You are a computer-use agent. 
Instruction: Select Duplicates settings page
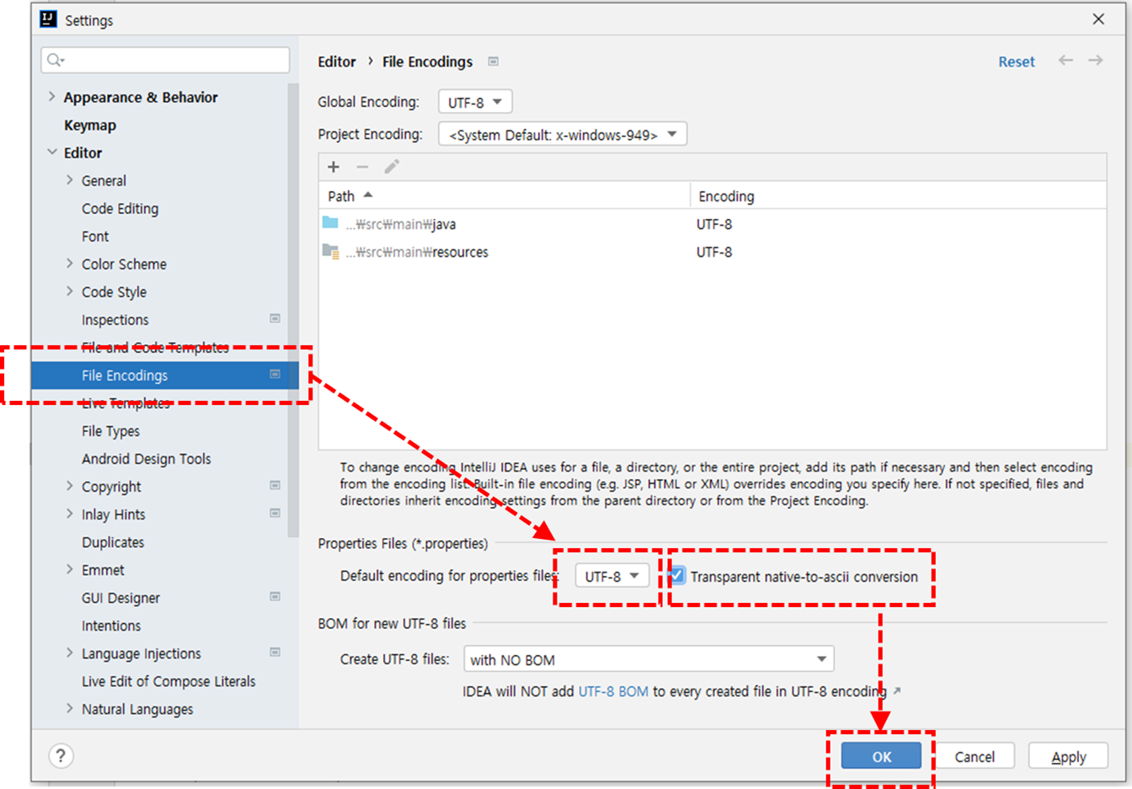click(x=113, y=541)
